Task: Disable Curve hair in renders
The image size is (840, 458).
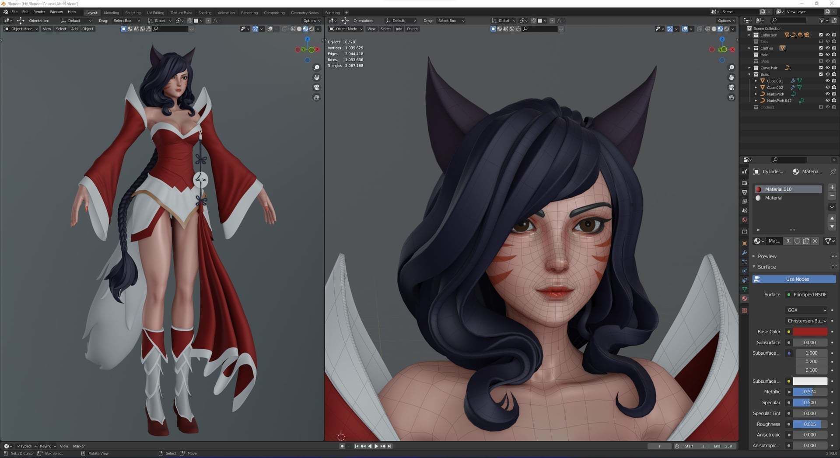Action: click(834, 68)
